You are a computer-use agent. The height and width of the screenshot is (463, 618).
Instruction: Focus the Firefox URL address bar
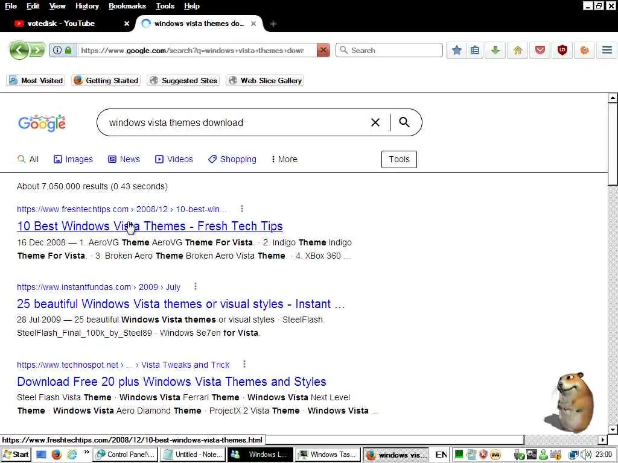(193, 51)
